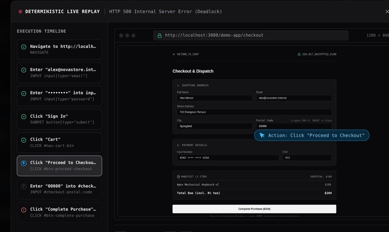Viewport: 389px width, 232px height.
Task: Click step-7 pending icon on postal step
Action: pos(24,186)
